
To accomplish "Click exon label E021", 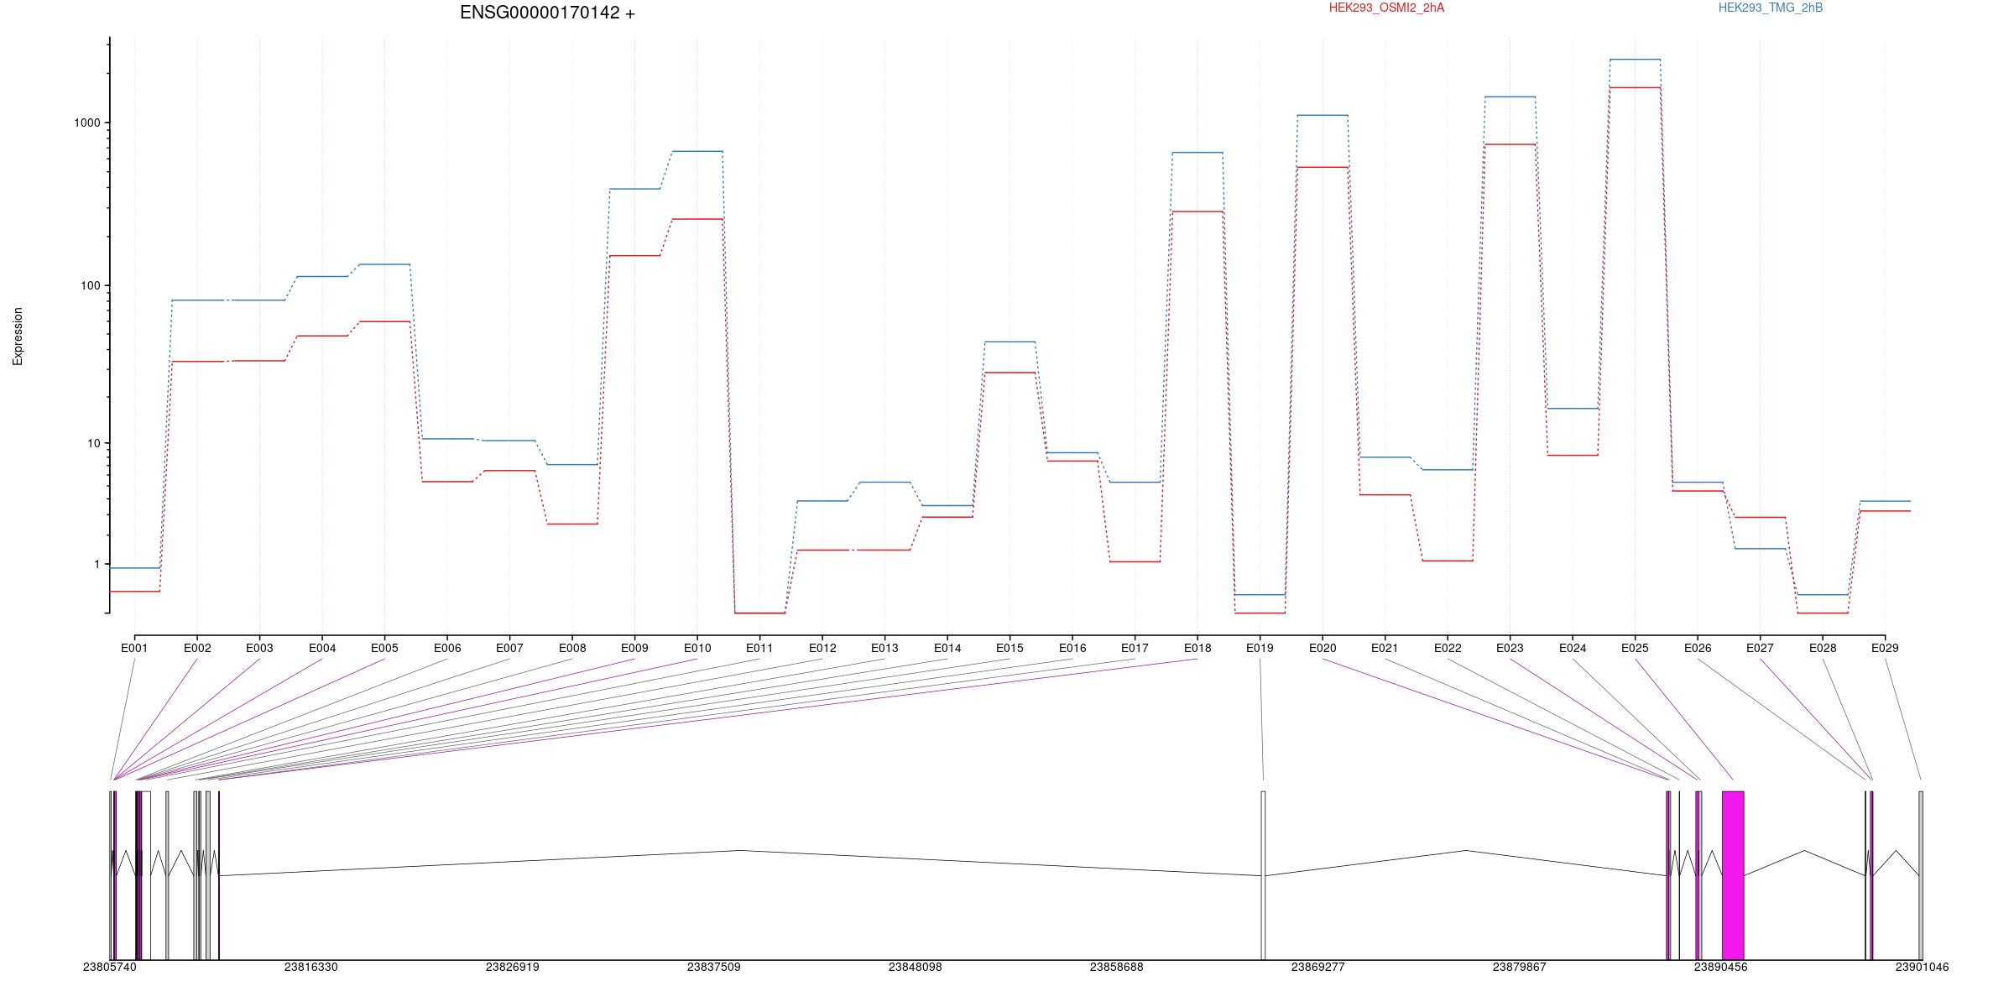I will [x=1385, y=648].
